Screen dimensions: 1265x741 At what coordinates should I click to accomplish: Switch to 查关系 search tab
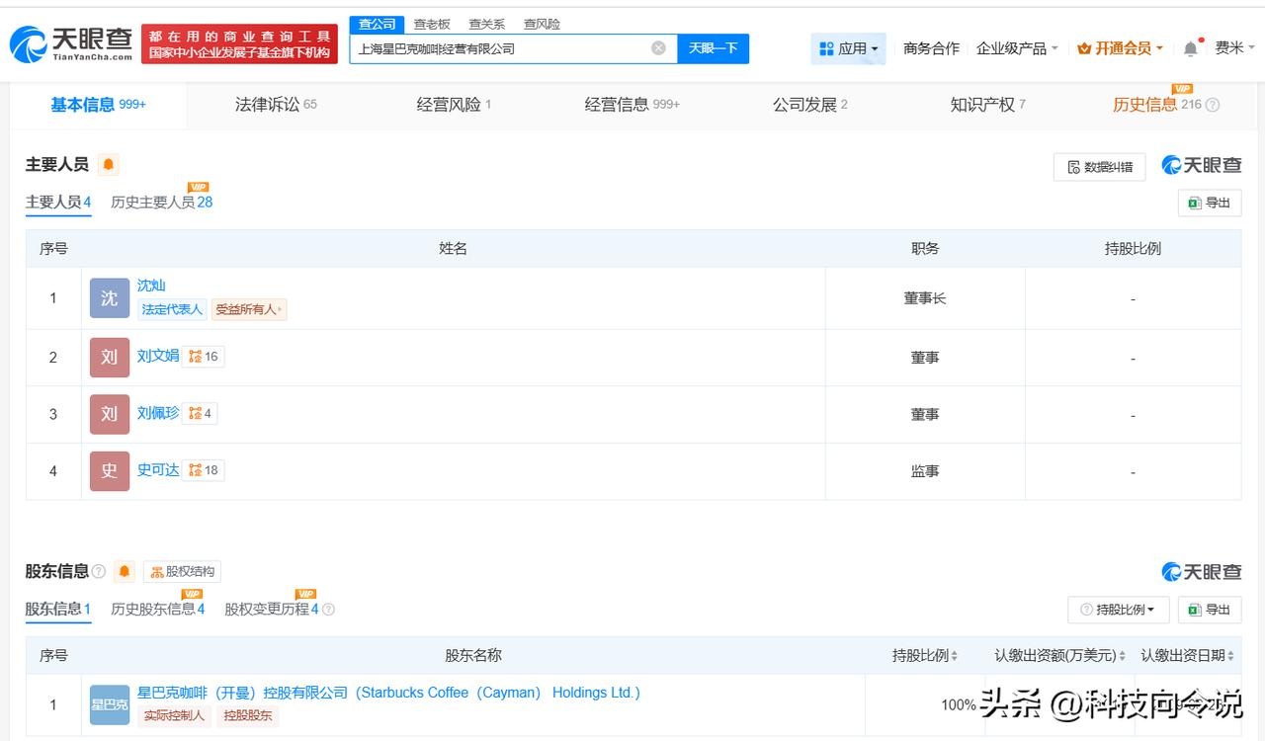coord(486,24)
